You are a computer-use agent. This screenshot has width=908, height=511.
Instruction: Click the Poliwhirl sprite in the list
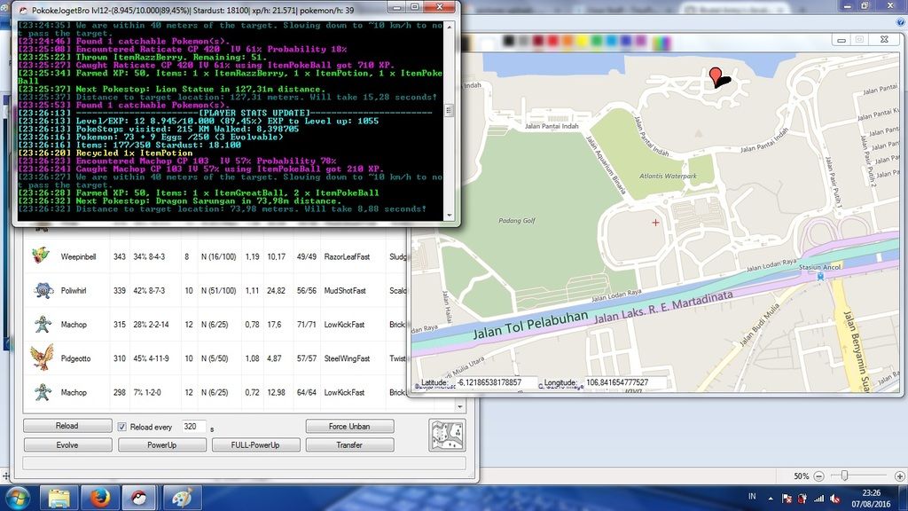(x=43, y=290)
